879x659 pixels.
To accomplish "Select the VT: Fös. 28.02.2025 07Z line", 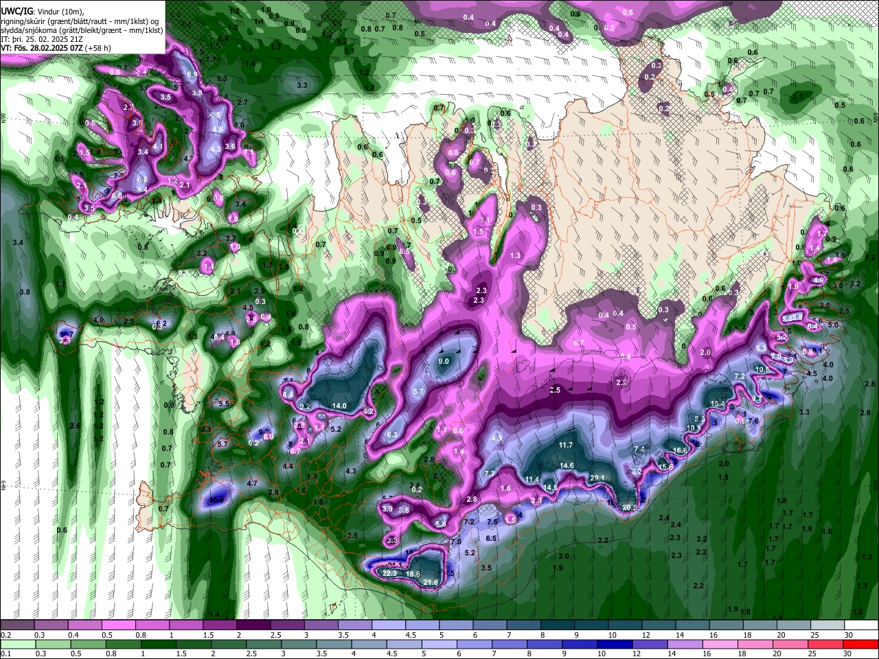I will (x=43, y=48).
